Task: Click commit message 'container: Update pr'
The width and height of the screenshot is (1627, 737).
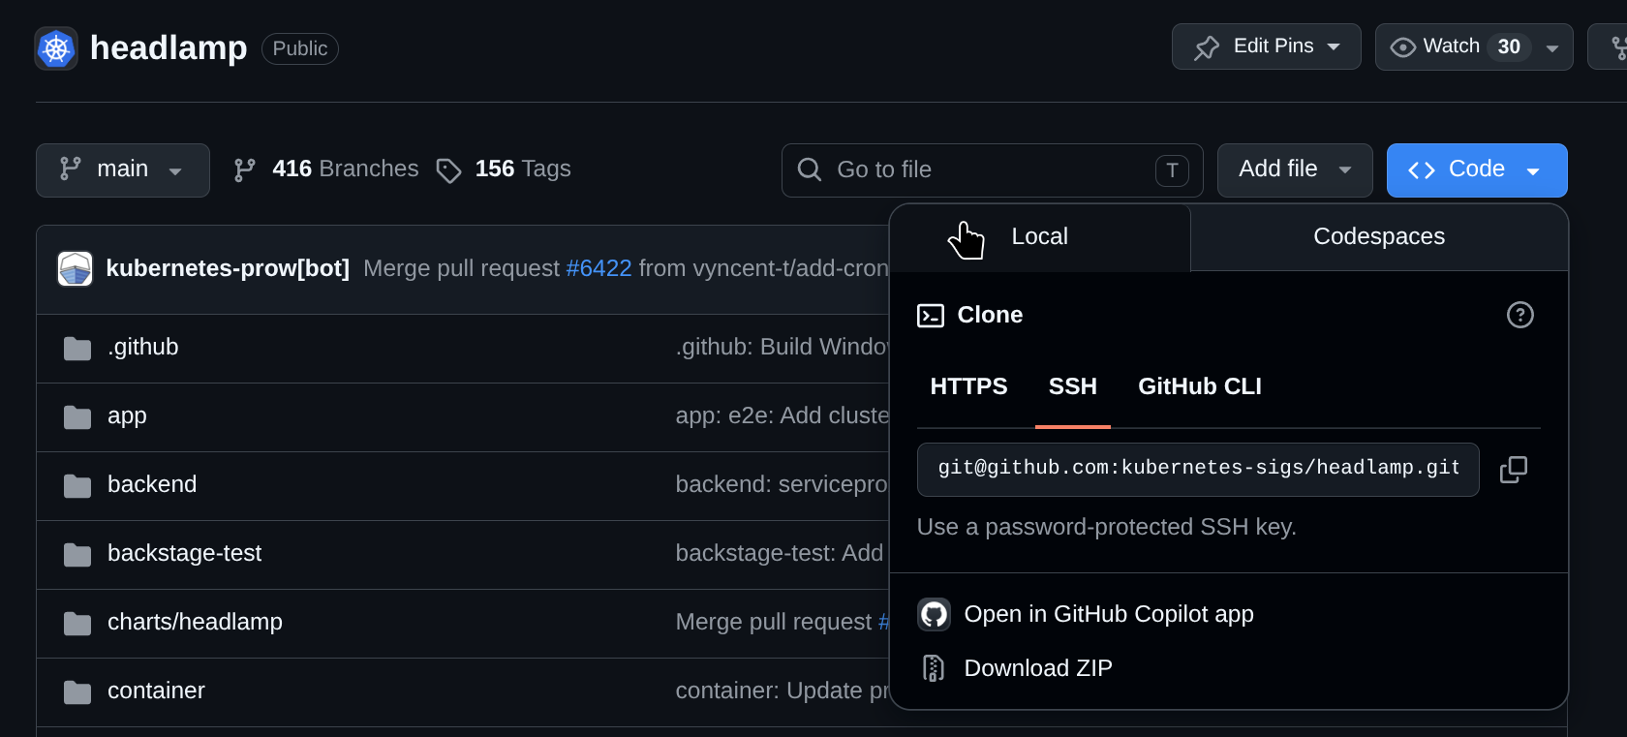Action: tap(783, 691)
